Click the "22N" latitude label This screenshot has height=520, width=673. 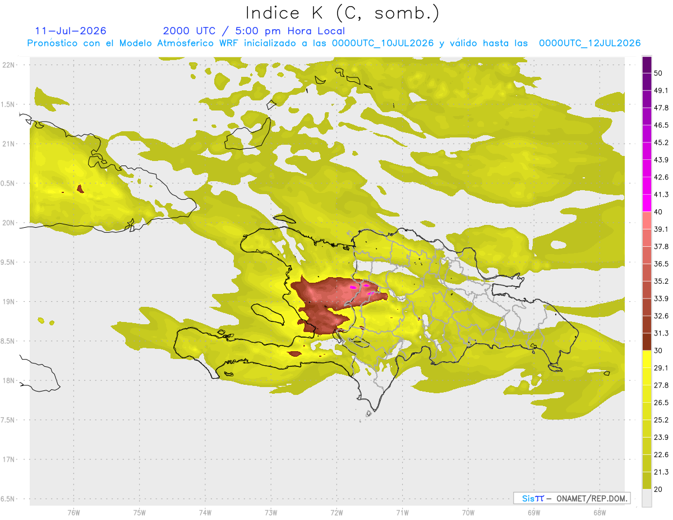click(8, 65)
